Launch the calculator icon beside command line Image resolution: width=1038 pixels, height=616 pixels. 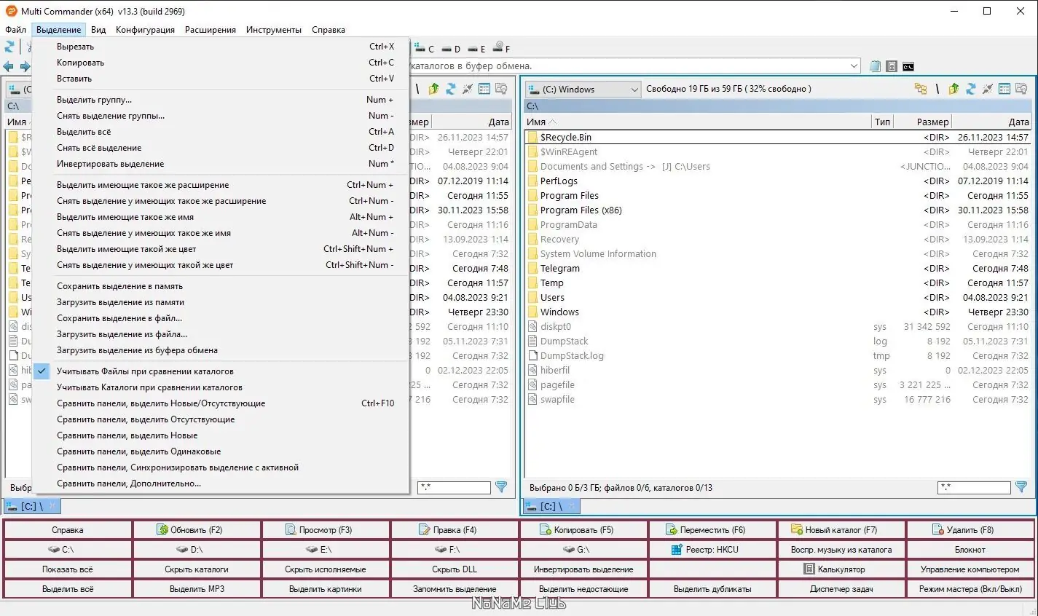click(892, 66)
